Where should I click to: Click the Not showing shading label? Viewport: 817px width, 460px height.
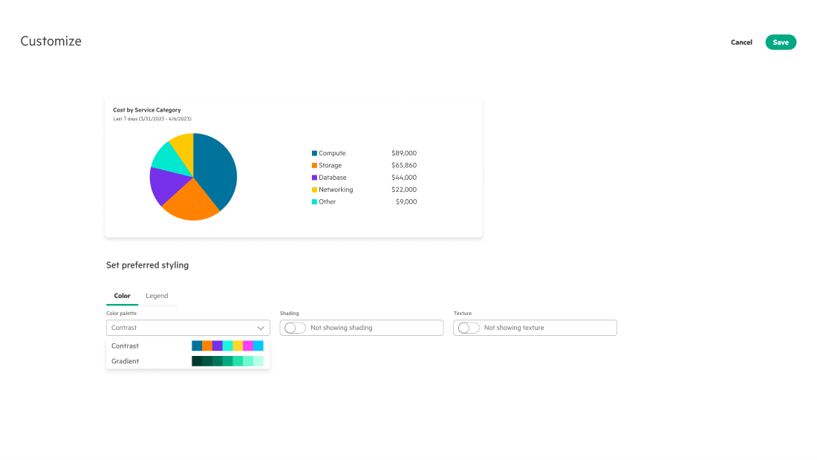coord(342,328)
